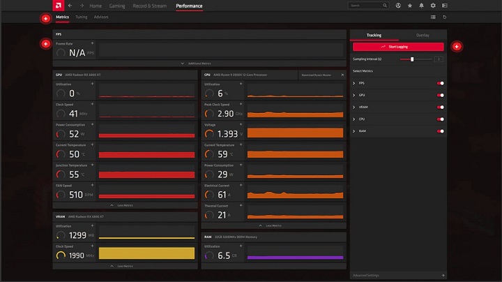Click plus icon for Peak Clock Speed

[x=241, y=104]
